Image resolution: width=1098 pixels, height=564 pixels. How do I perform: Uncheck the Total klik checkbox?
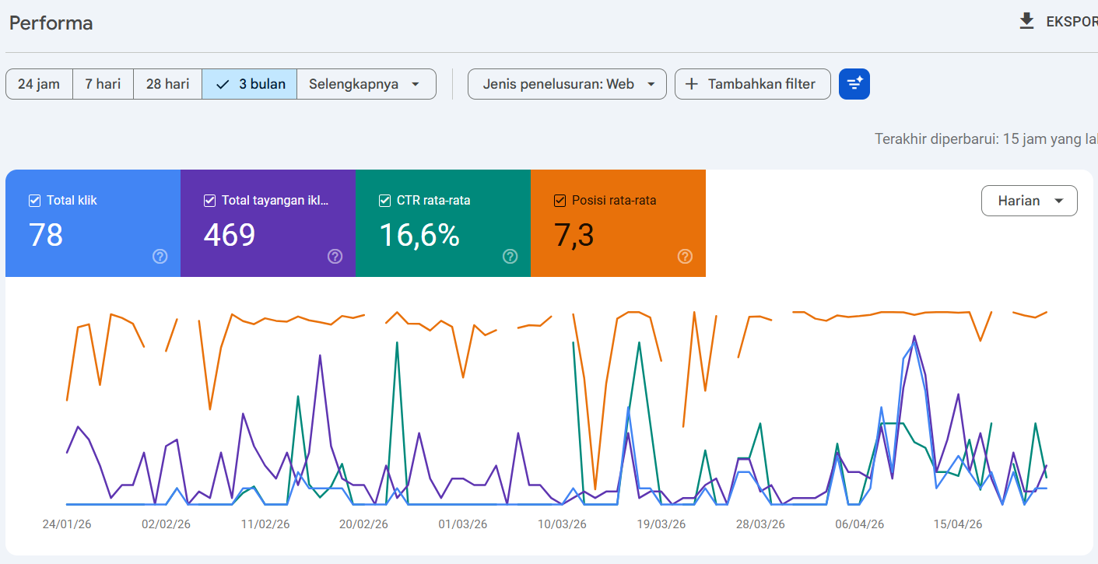click(34, 201)
